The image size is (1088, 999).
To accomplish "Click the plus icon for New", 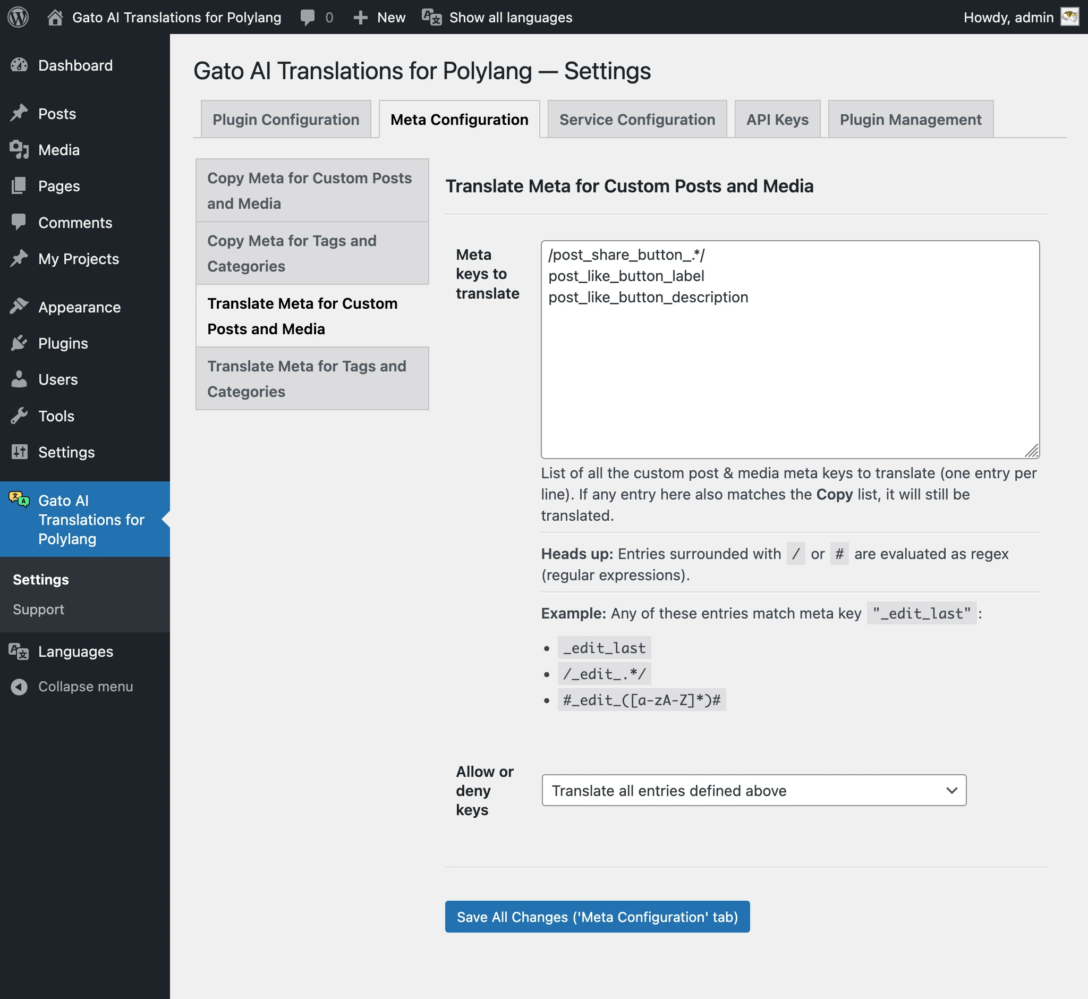I will (361, 18).
